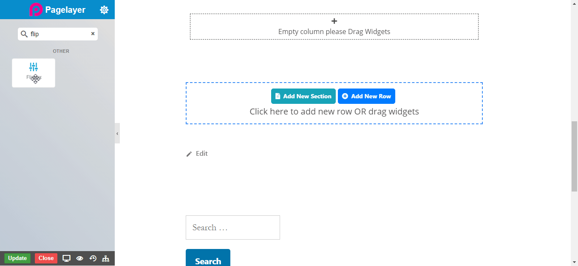
Task: Click the green Update button
Action: [x=17, y=258]
